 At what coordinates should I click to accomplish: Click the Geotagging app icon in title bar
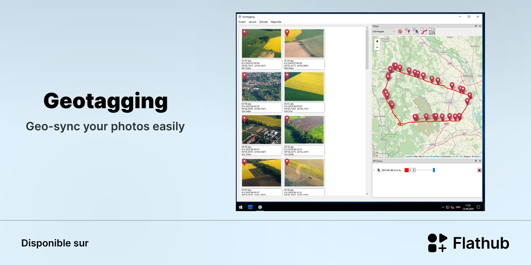(x=240, y=16)
